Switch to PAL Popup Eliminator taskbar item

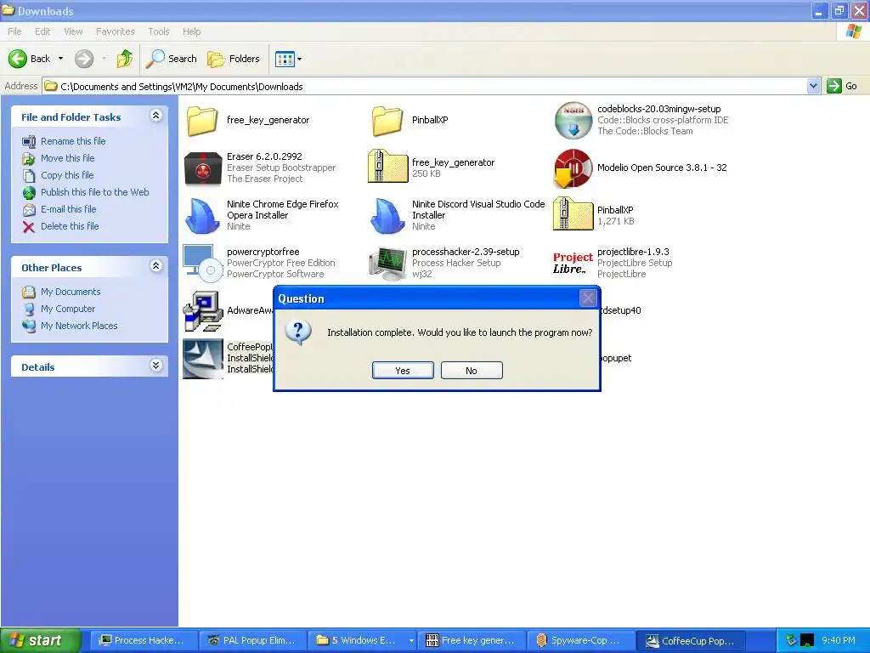pyautogui.click(x=253, y=640)
